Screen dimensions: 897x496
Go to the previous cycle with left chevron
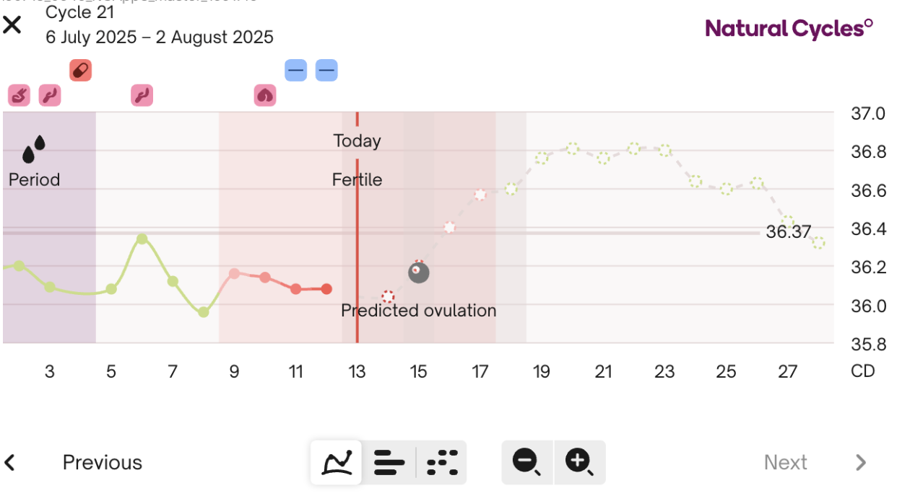[x=11, y=462]
